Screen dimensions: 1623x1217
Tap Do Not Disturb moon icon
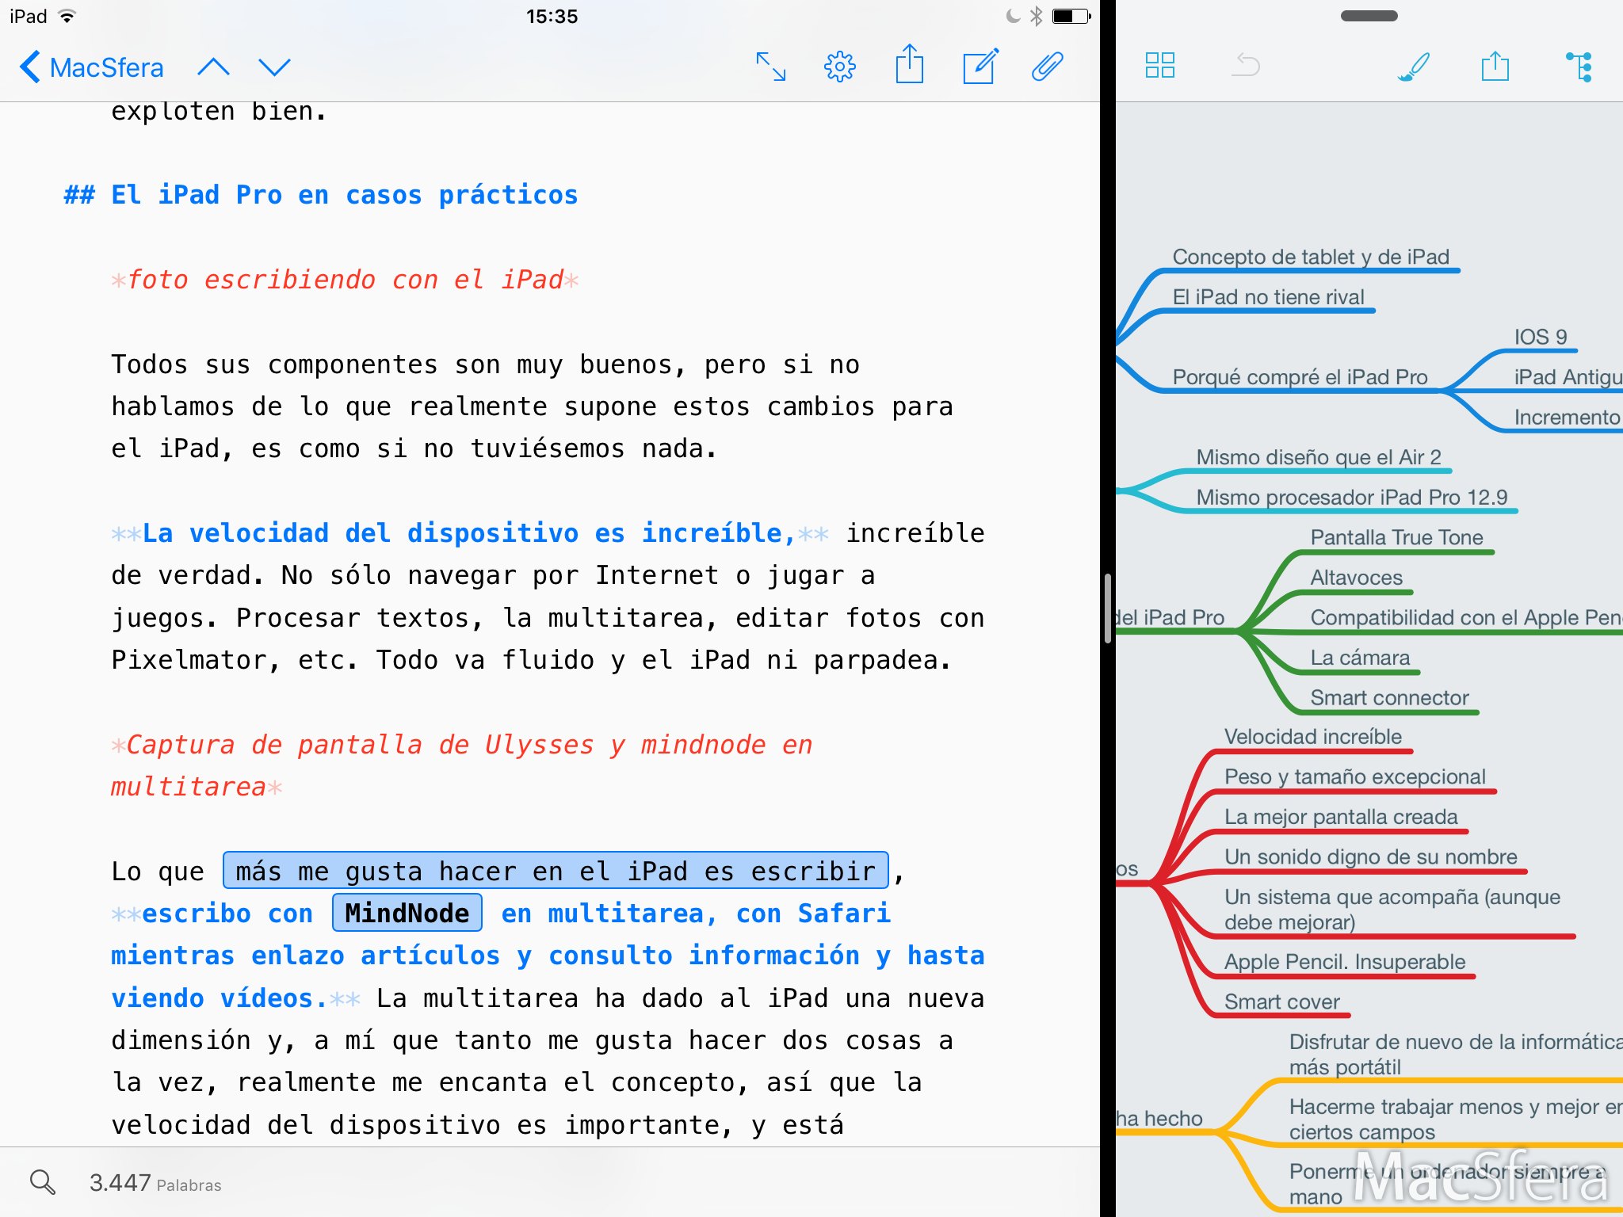click(1013, 16)
